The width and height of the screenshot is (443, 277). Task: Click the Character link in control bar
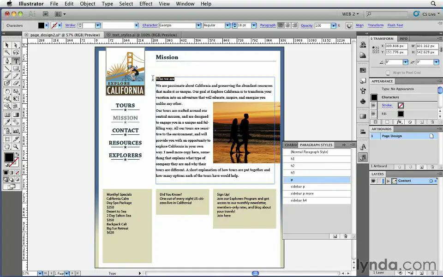[x=150, y=25]
